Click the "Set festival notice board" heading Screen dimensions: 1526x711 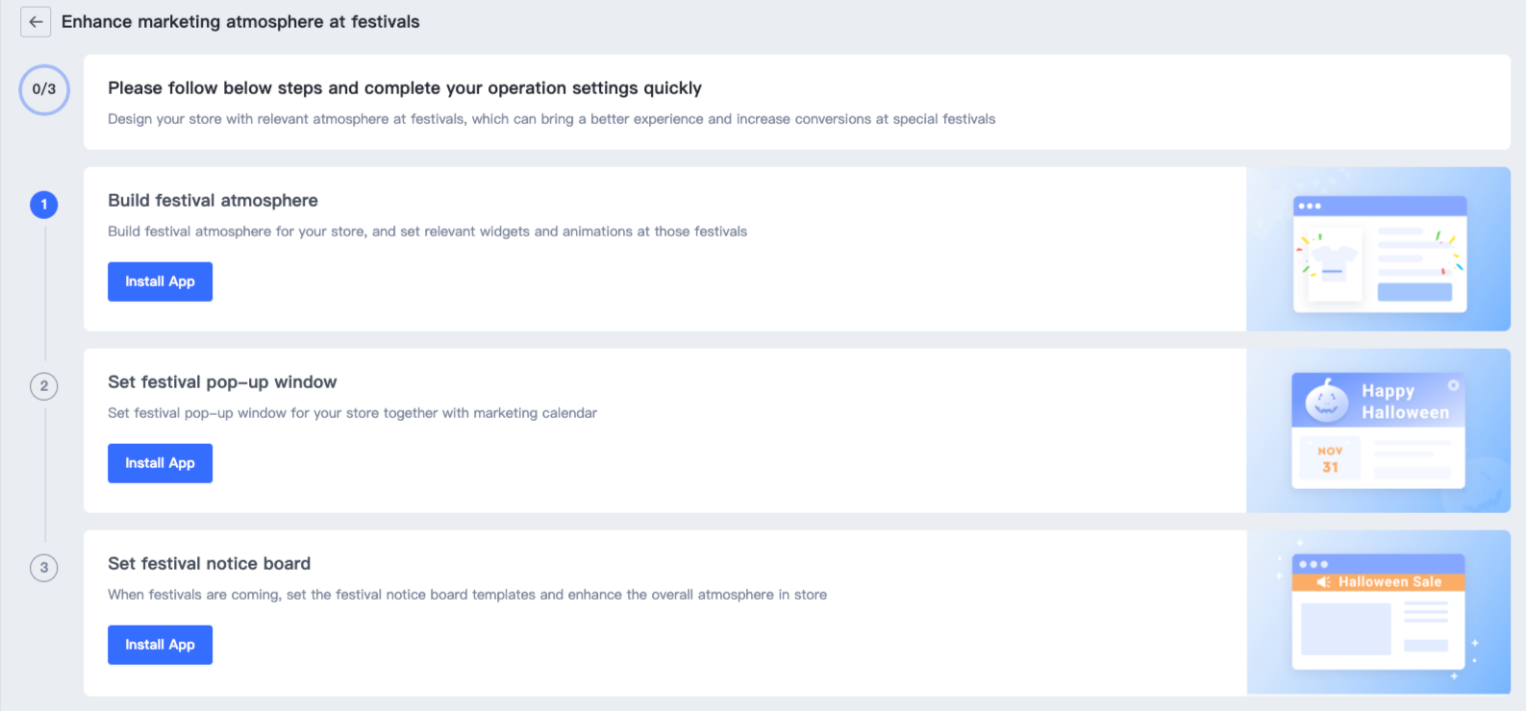(x=209, y=564)
